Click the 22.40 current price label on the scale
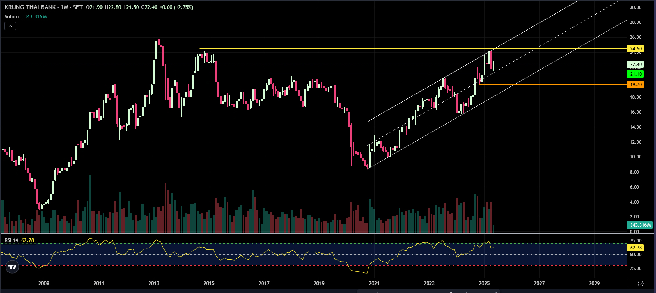This screenshot has height=293, width=656. coord(636,64)
